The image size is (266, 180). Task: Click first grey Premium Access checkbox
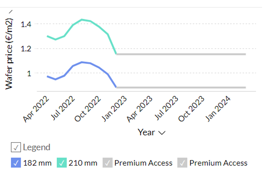[x=108, y=163]
